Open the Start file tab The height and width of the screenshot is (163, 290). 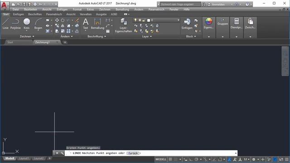click(10, 42)
